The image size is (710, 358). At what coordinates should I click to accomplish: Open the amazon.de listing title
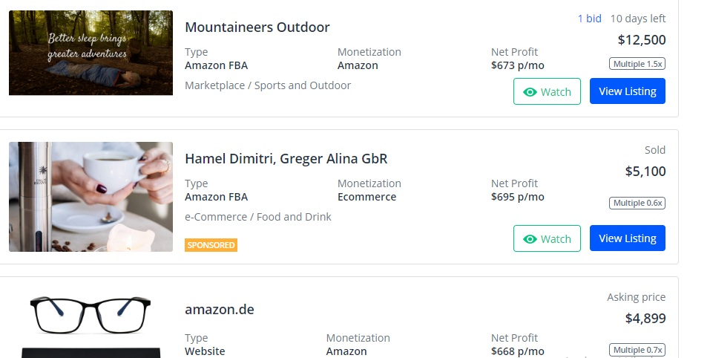pos(219,310)
